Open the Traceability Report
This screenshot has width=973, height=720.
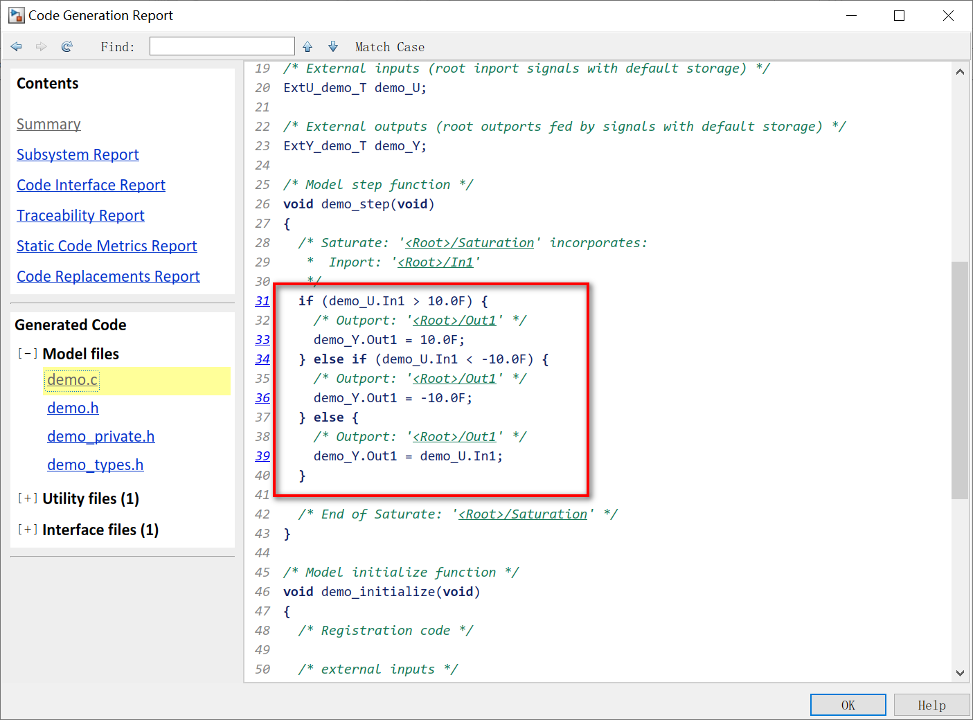point(80,215)
